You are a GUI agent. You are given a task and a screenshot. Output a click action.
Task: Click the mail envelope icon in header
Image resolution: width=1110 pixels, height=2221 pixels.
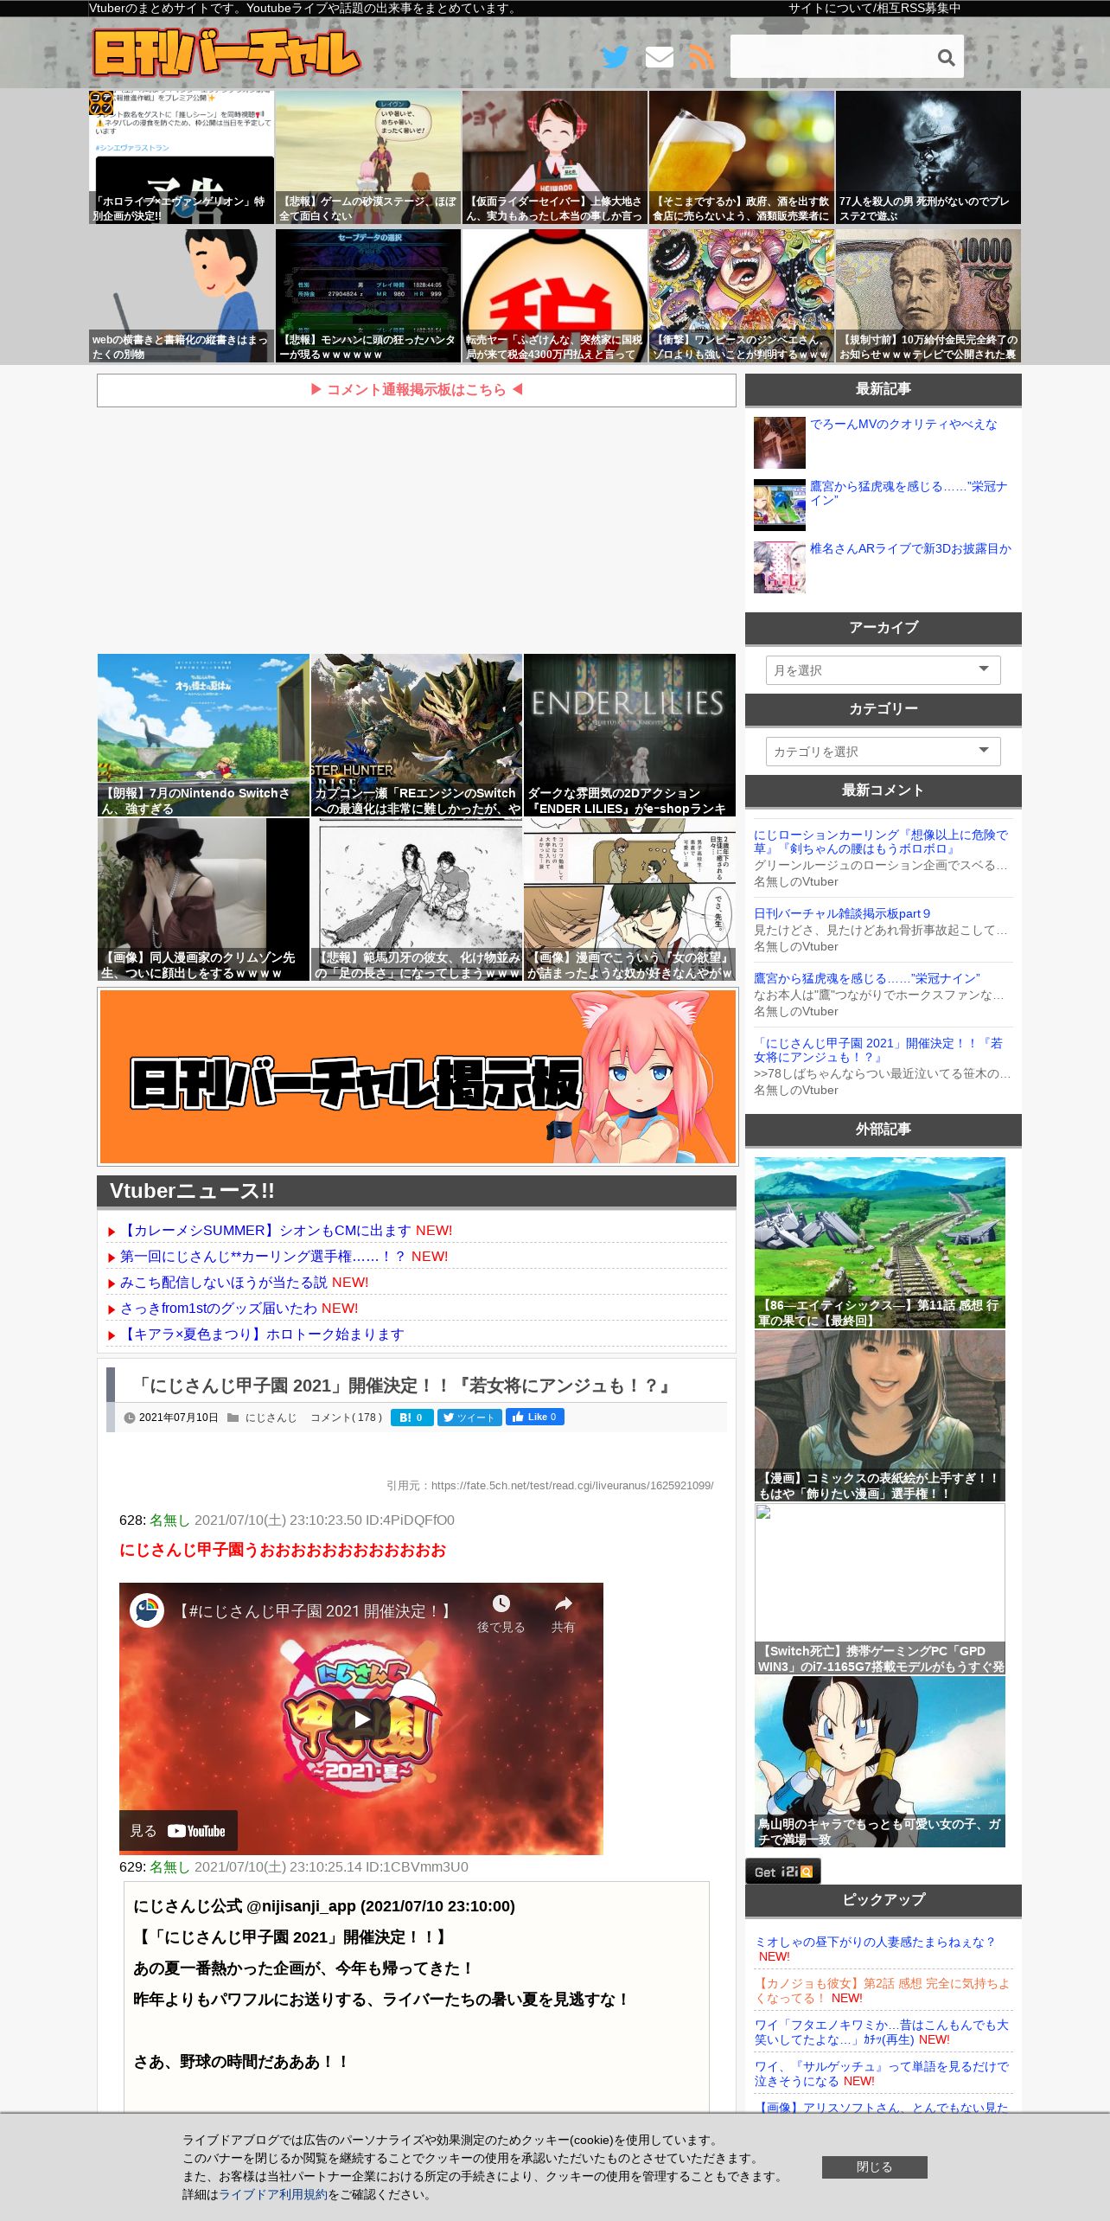(x=660, y=57)
